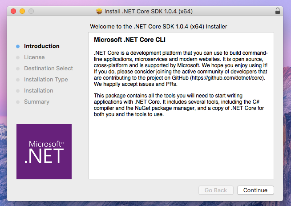Image resolution: width=291 pixels, height=206 pixels.
Task: Click the grayed-out Go Back button
Action: point(216,190)
